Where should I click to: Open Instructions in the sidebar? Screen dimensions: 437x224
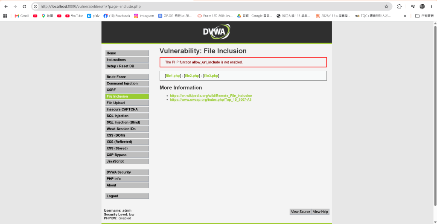127,60
